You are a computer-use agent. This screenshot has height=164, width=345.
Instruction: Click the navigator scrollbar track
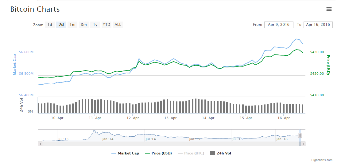(x=169, y=144)
